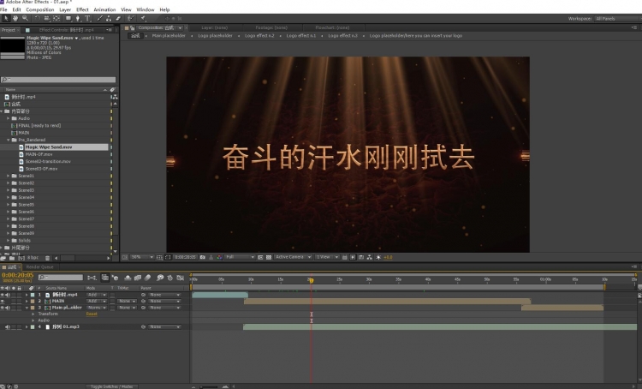Open the Window menu
The height and width of the screenshot is (389, 642).
pos(146,9)
